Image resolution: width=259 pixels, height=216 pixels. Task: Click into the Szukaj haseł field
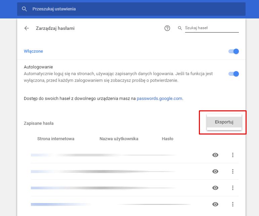pyautogui.click(x=212, y=28)
